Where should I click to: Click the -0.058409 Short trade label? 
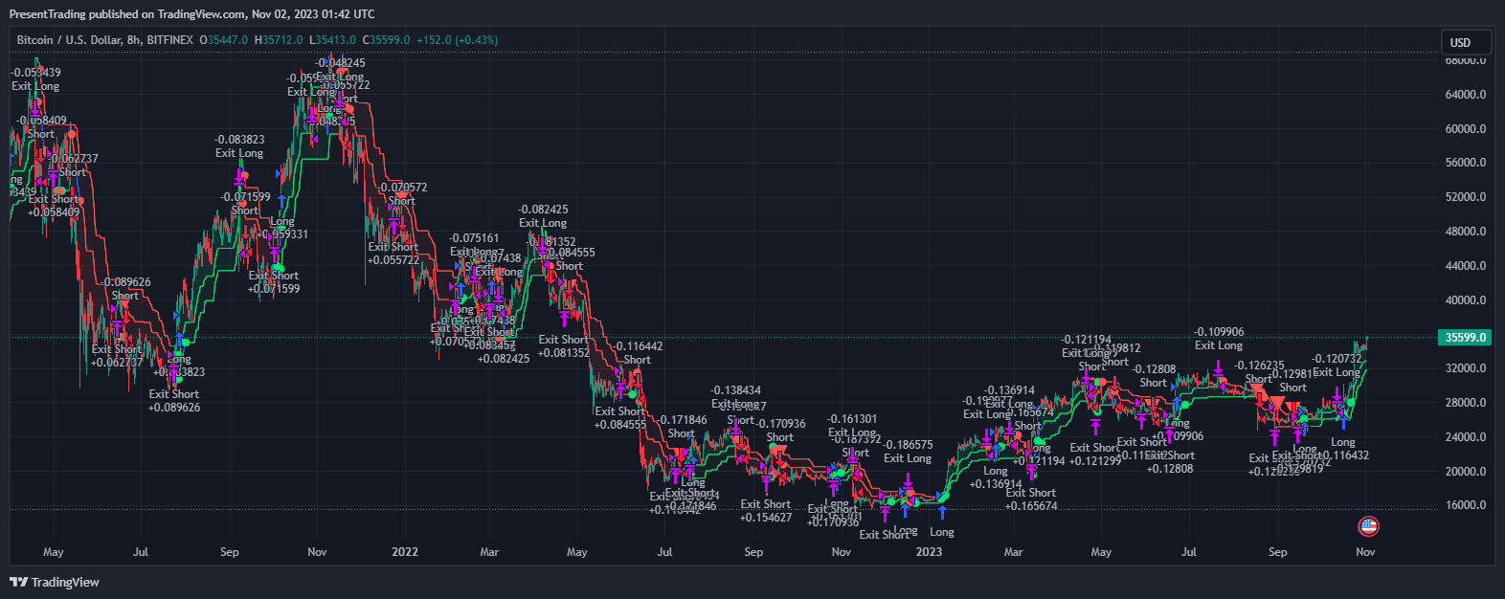tap(41, 127)
